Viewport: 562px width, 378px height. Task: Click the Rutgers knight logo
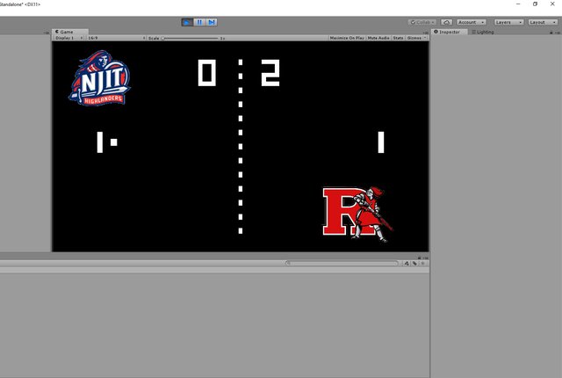click(x=357, y=214)
